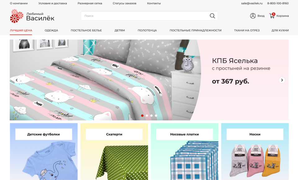
Task: Open the Ткани на отрез section
Action: tap(247, 30)
